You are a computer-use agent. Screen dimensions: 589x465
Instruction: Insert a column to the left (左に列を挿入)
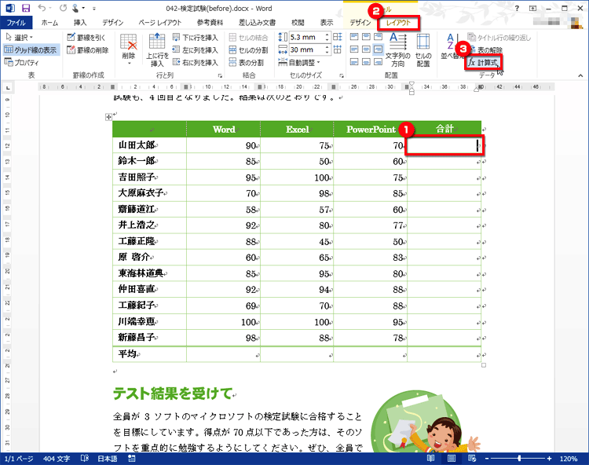pyautogui.click(x=196, y=50)
